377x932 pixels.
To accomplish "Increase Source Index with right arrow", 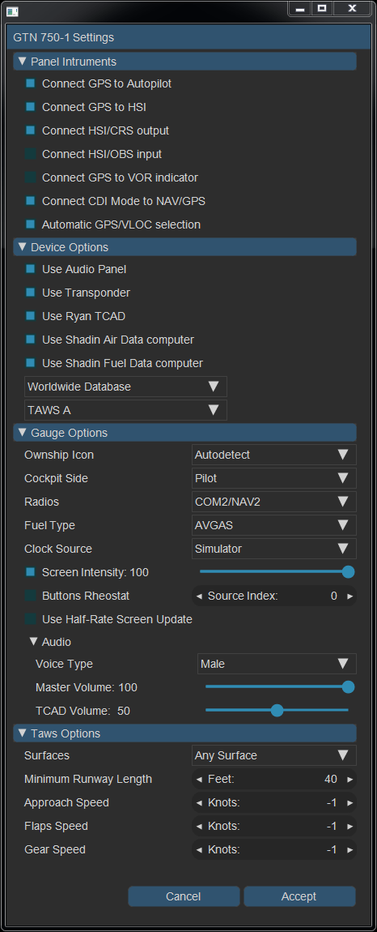I will click(x=349, y=596).
